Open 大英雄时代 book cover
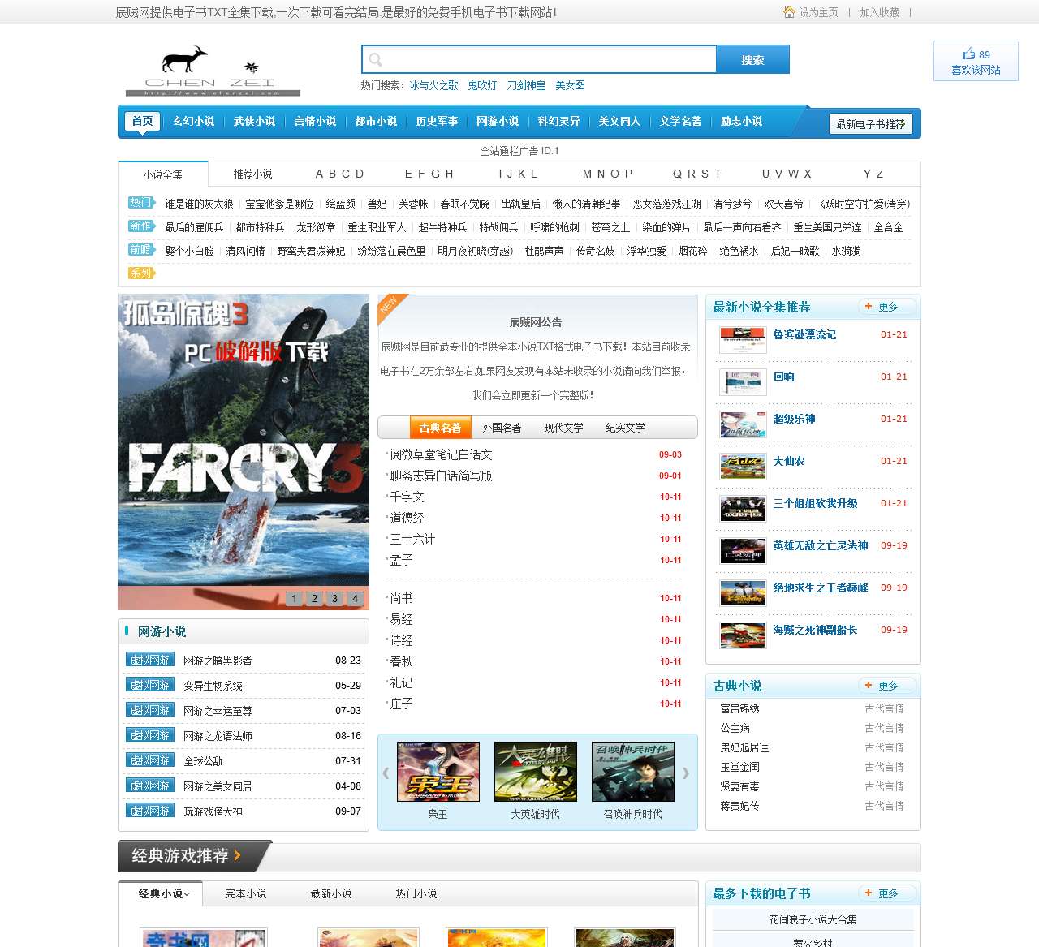 coord(536,772)
